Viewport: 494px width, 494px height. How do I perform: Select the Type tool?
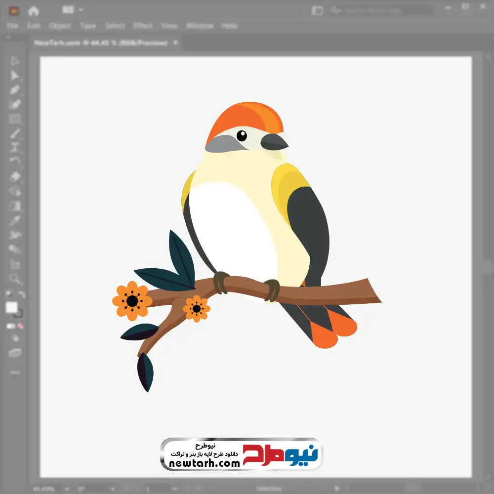coord(15,147)
